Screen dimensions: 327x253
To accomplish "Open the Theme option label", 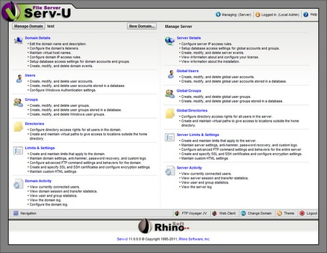I will (x=289, y=214).
